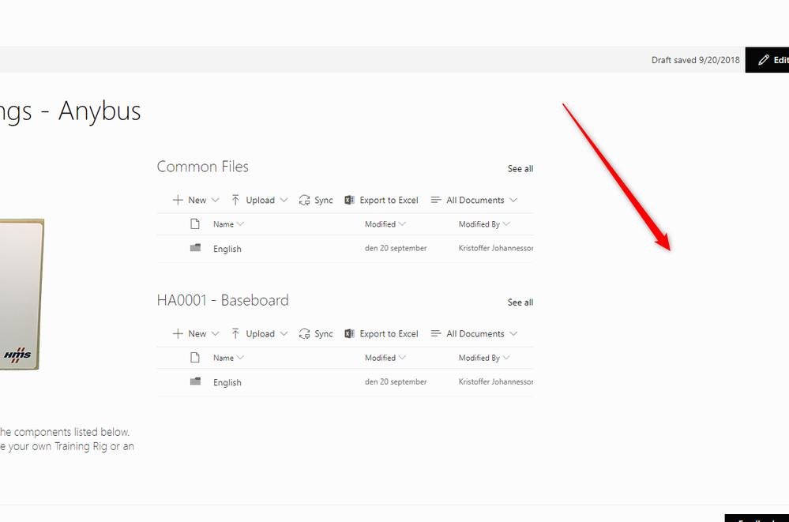Click Kristoffer Johannesson in HA0001 Baseboard row
Viewport: 789px width, 522px height.
pos(496,382)
